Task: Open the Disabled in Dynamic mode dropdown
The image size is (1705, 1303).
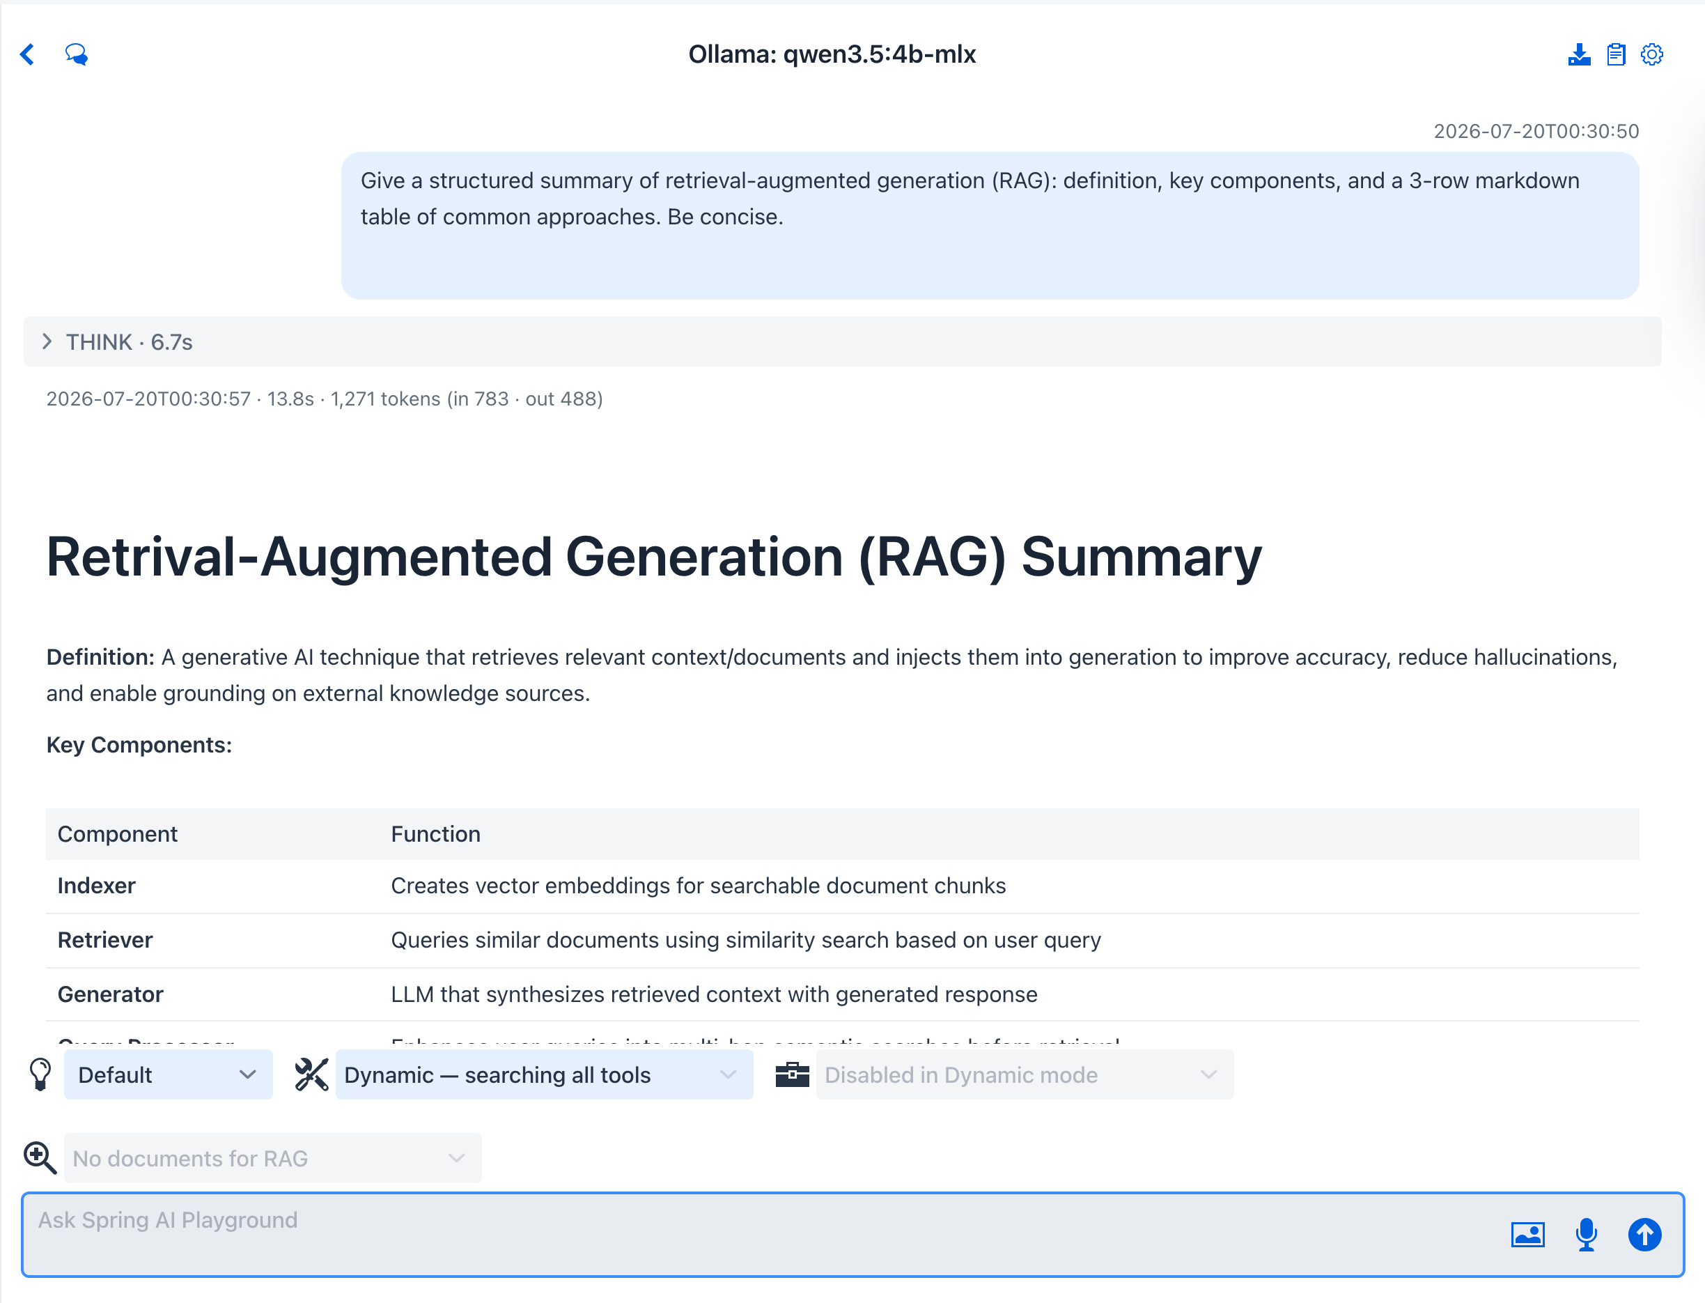Action: click(x=1025, y=1074)
